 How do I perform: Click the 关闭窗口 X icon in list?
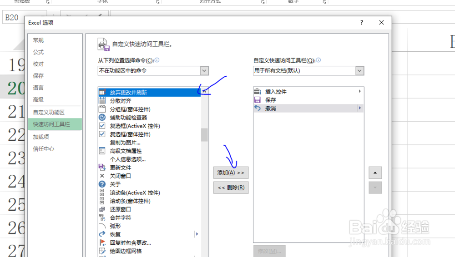(x=102, y=176)
